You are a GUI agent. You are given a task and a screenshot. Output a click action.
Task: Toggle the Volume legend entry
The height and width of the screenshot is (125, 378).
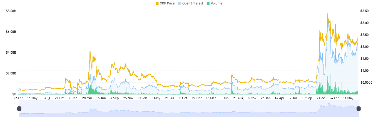coord(214,3)
